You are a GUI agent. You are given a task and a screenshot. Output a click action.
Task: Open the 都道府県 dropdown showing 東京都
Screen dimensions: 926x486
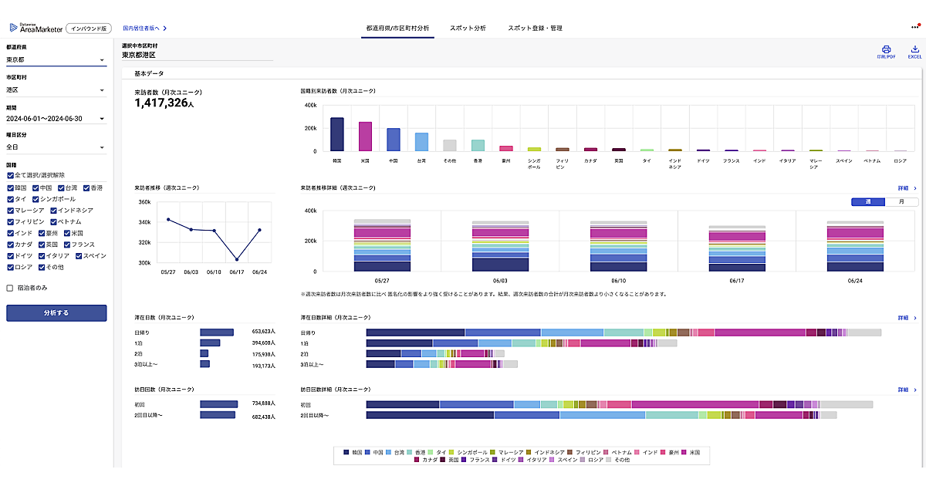click(56, 59)
